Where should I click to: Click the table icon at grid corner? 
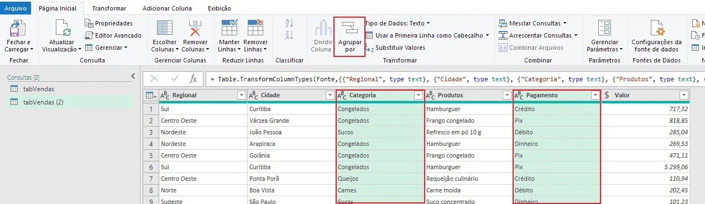[150, 95]
